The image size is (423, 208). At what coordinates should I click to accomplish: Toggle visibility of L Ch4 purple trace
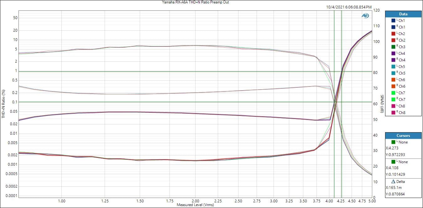[393, 53]
